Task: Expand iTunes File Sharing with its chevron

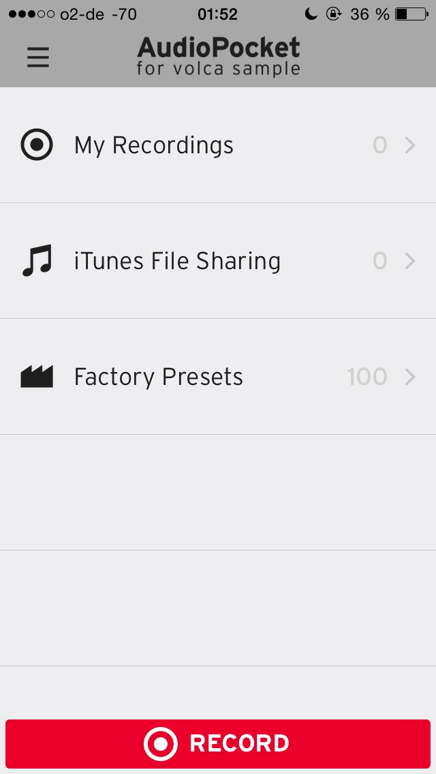Action: coord(410,261)
